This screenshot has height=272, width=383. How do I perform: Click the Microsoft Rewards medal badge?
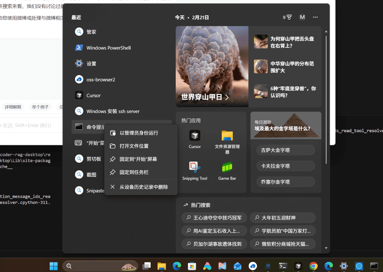click(x=287, y=17)
